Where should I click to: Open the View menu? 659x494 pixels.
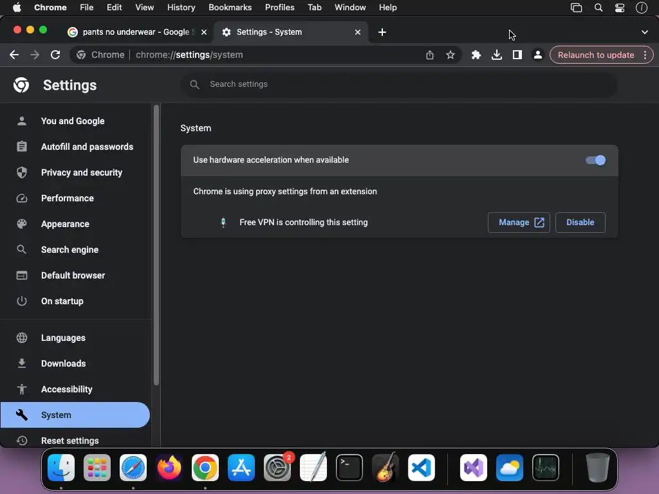144,8
